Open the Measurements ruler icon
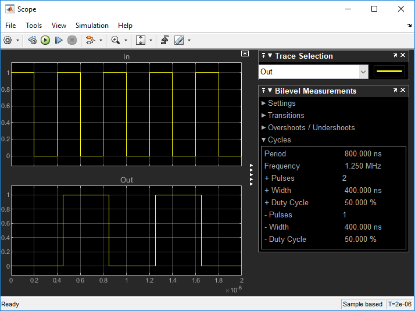 coord(179,40)
